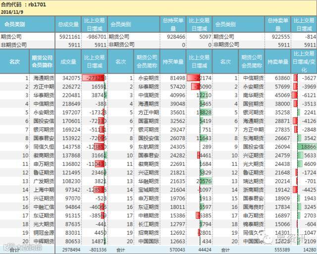This screenshot has width=317, height=254.
Task: Select the 国海良时 member name
Action: click(x=253, y=207)
